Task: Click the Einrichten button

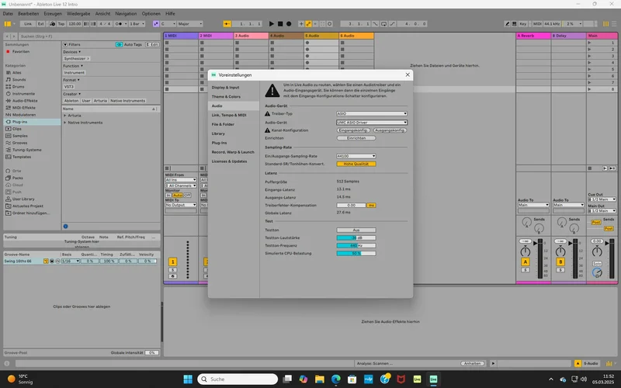Action: (356, 138)
